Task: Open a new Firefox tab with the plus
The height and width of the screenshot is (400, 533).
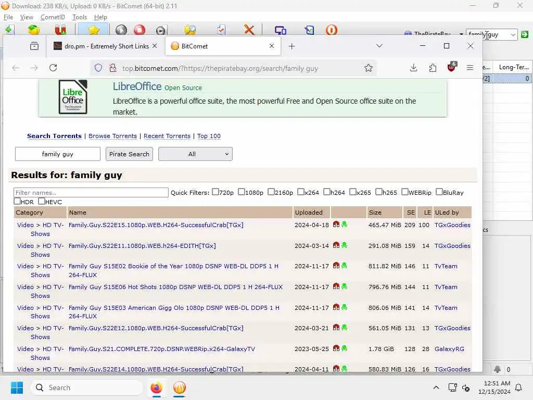Action: point(291,46)
